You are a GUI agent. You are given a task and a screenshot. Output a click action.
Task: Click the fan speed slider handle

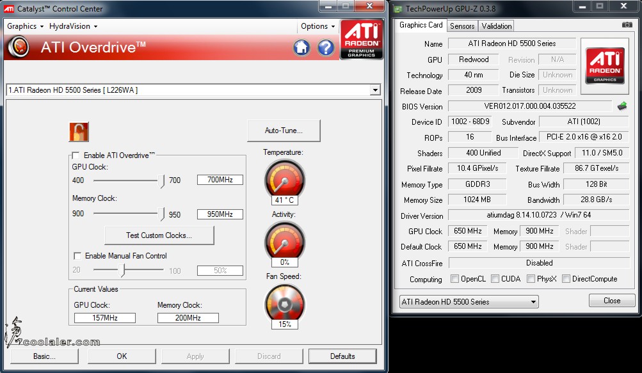point(122,270)
